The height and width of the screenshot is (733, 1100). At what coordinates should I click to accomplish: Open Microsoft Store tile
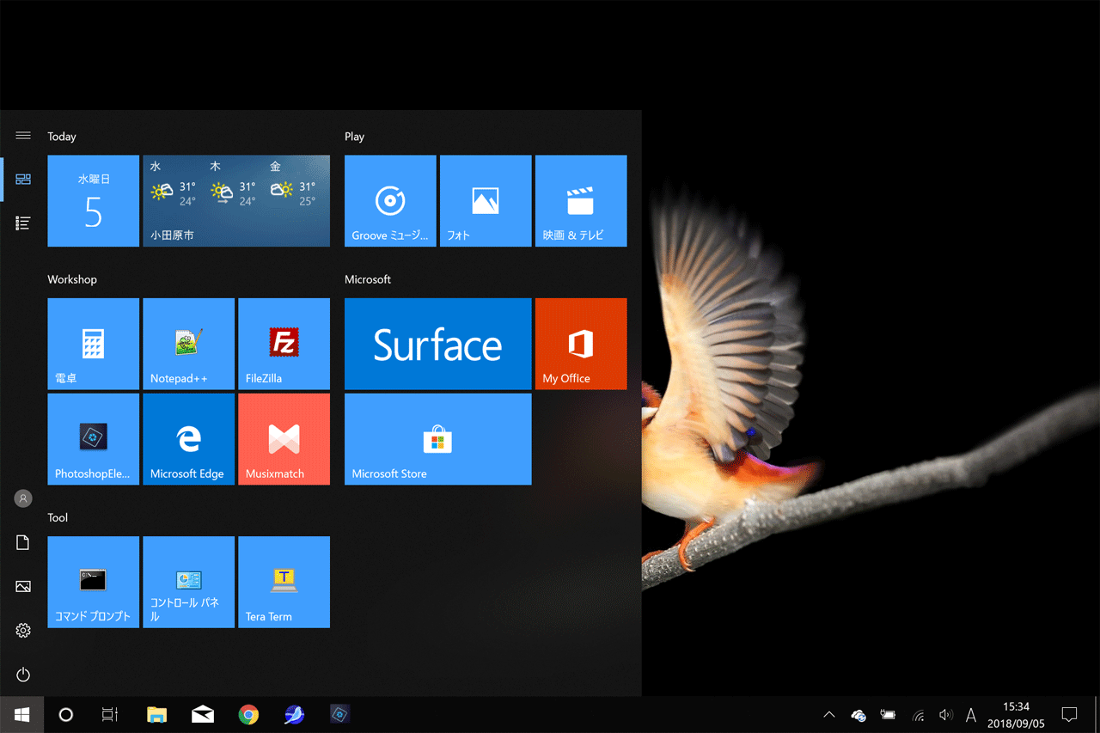coord(438,439)
